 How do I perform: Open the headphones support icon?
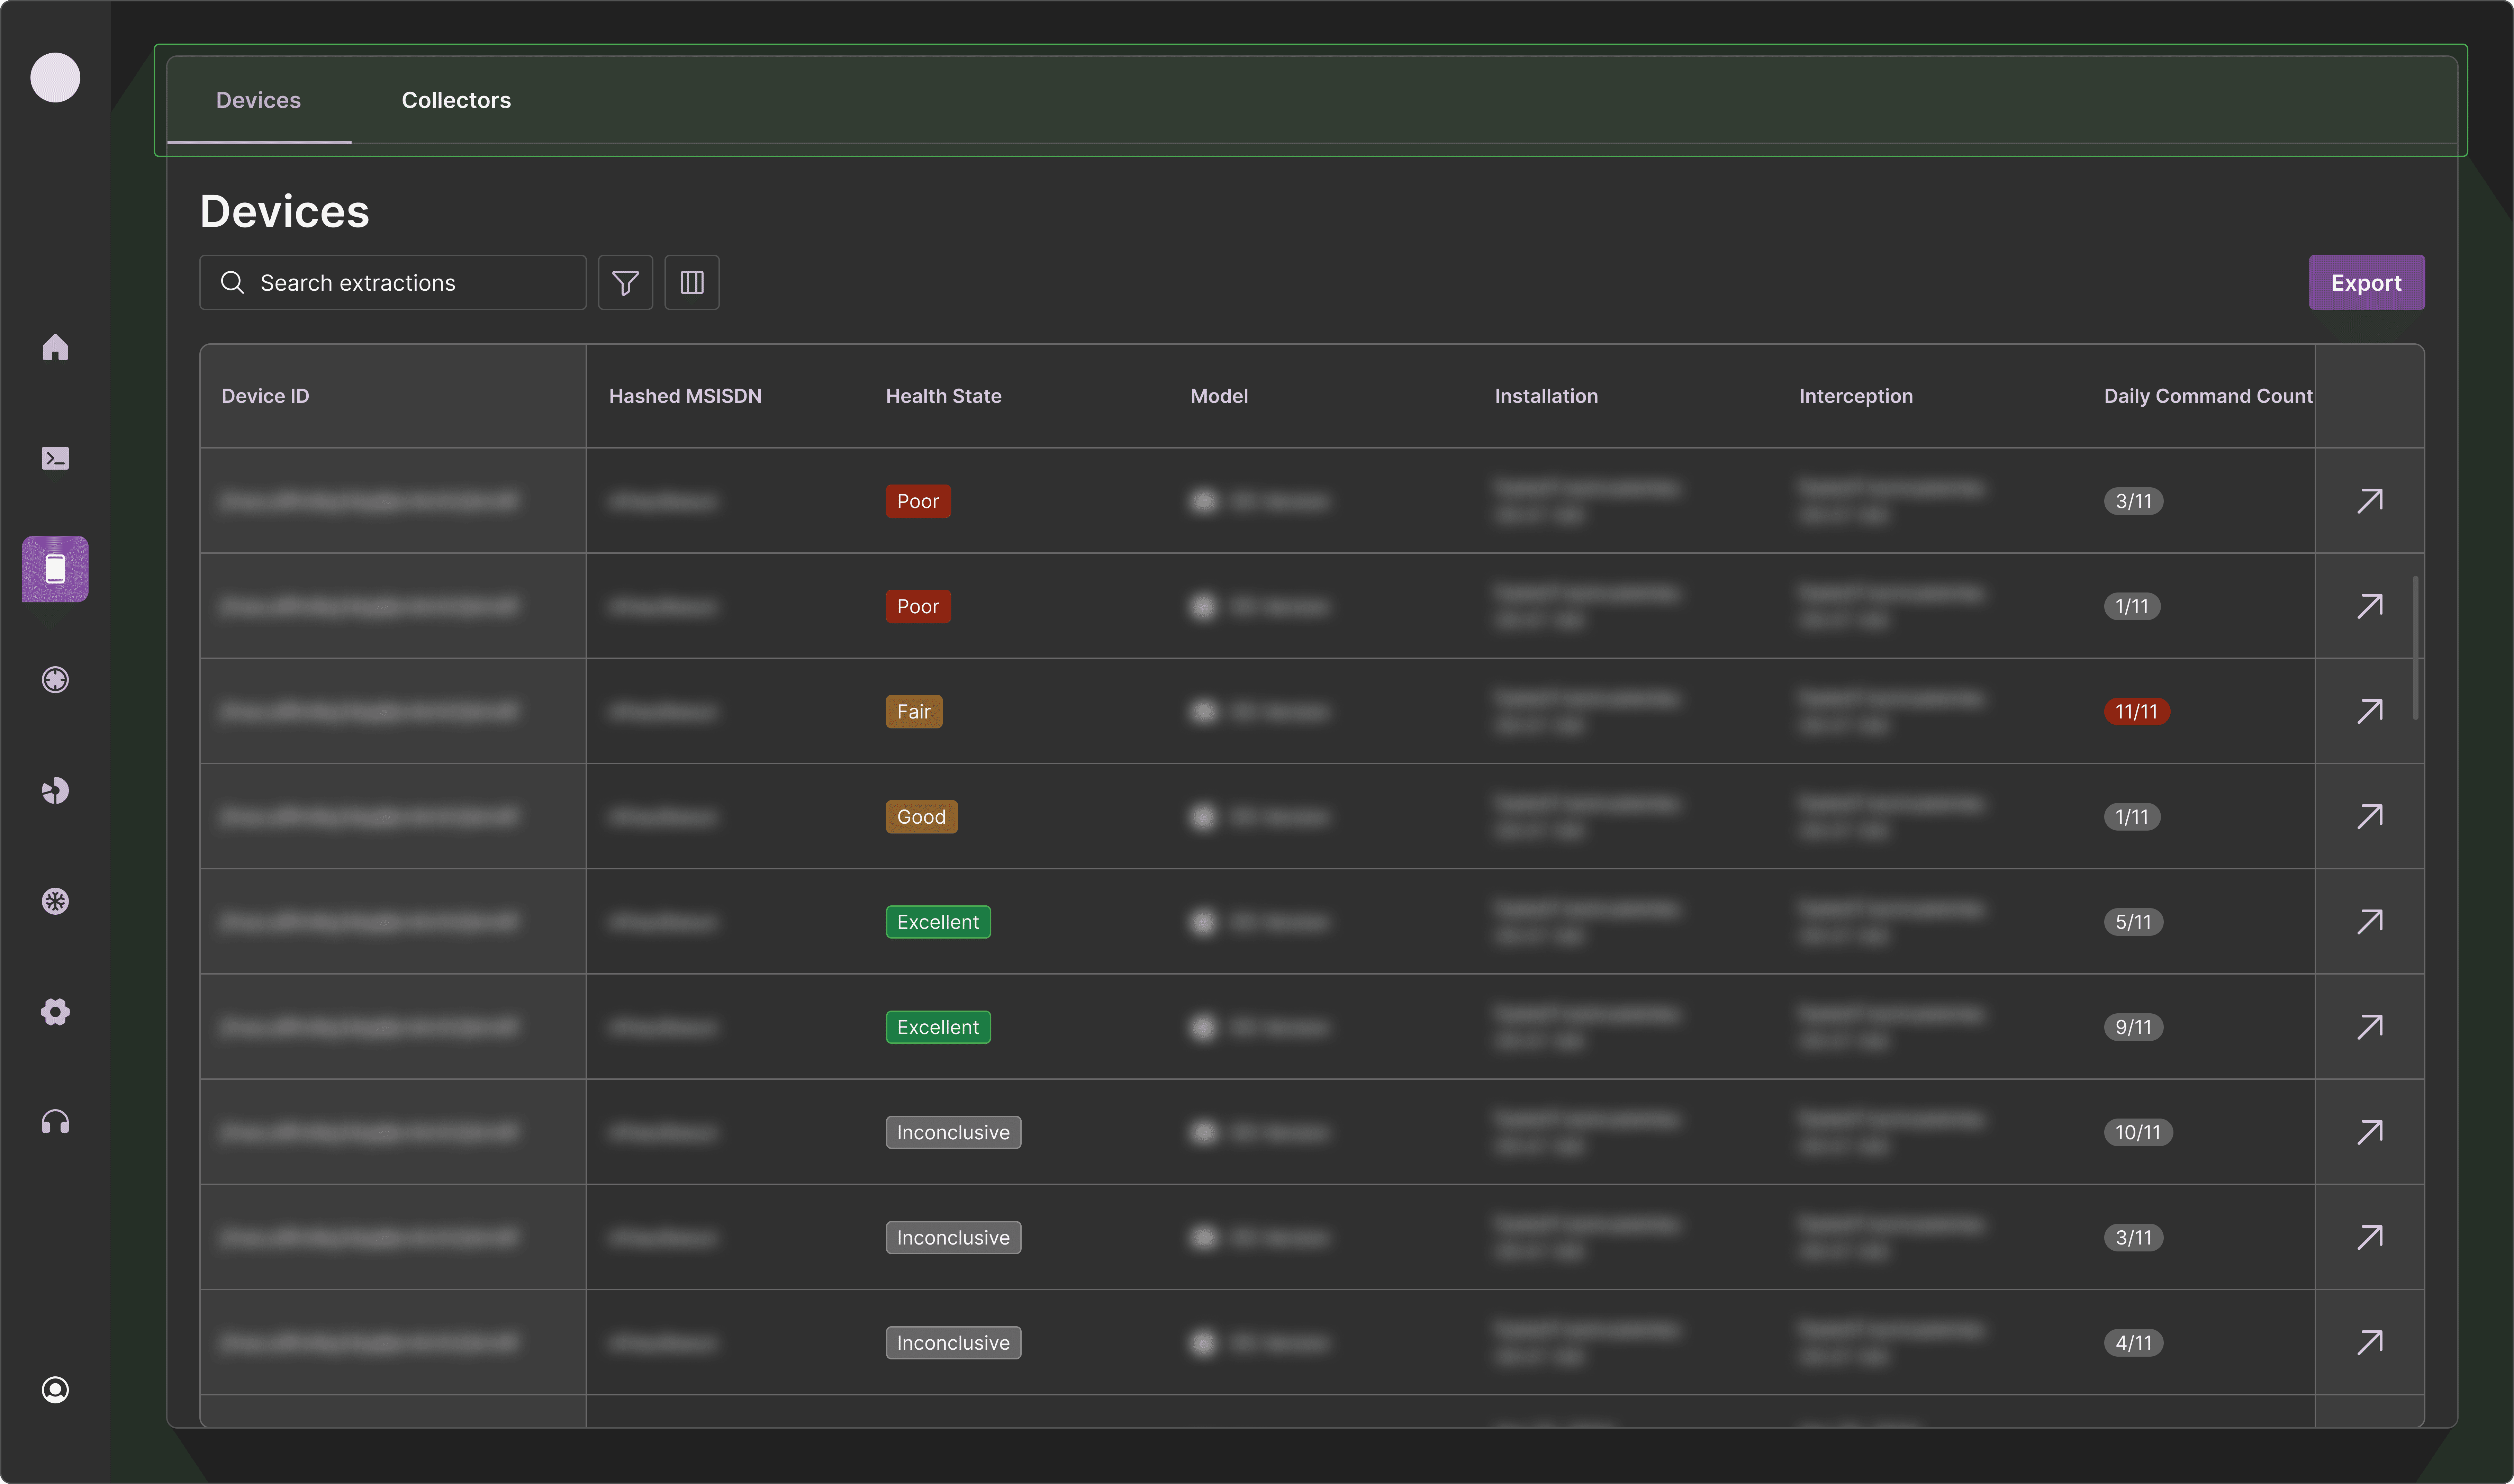(55, 1122)
